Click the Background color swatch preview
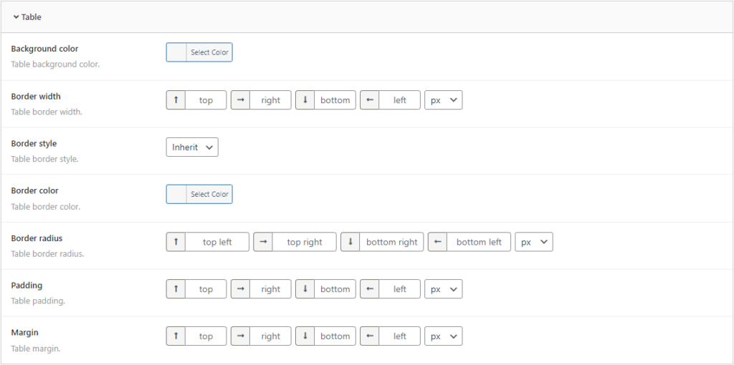The width and height of the screenshot is (734, 365). point(177,53)
